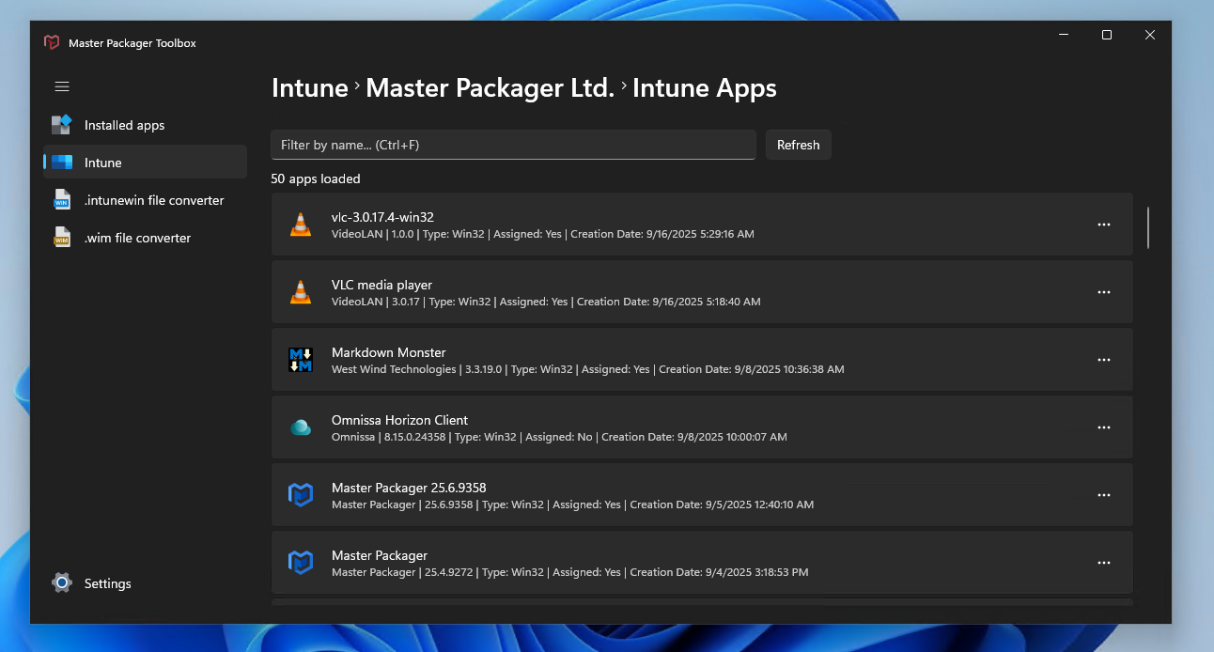1214x652 pixels.
Task: Click the app list vertical scrollbar
Action: [x=1148, y=227]
